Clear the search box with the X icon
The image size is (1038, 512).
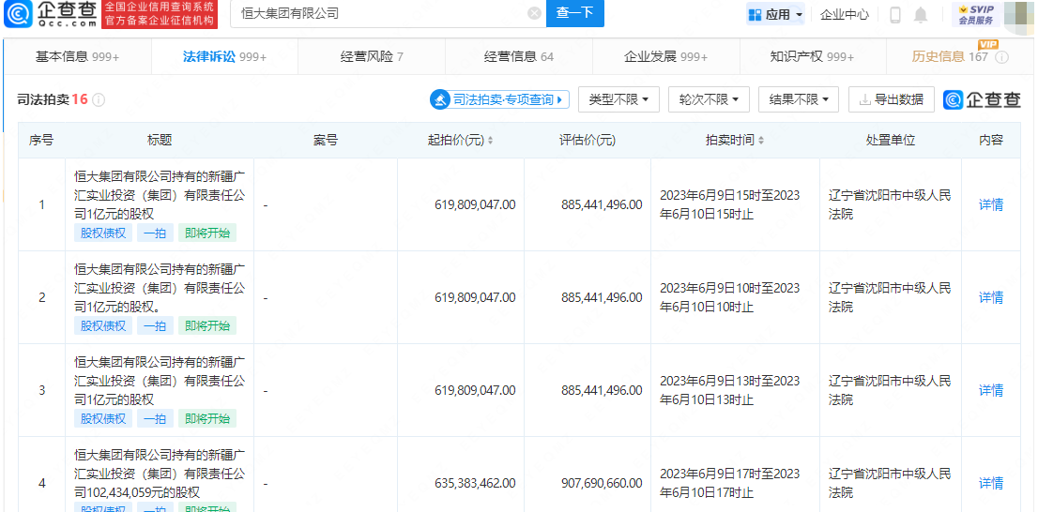coord(534,13)
